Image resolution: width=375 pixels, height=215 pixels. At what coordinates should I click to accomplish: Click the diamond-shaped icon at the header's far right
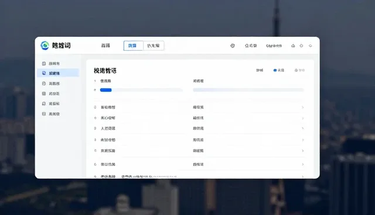pyautogui.click(x=311, y=46)
